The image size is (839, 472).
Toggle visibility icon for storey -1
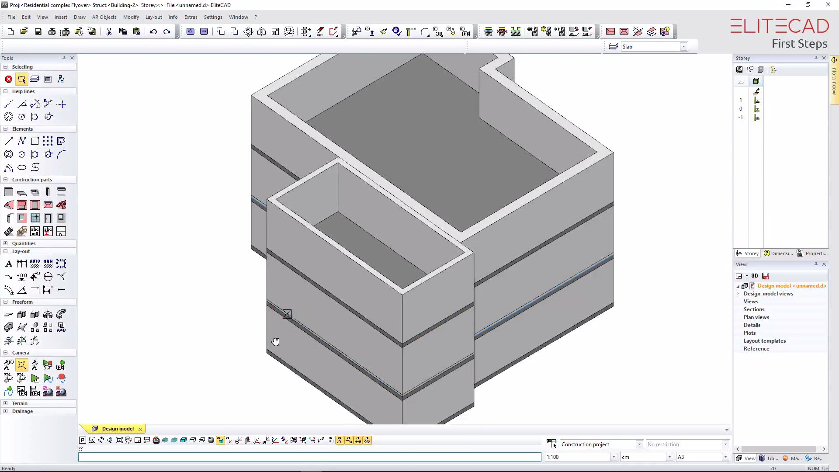coord(756,118)
